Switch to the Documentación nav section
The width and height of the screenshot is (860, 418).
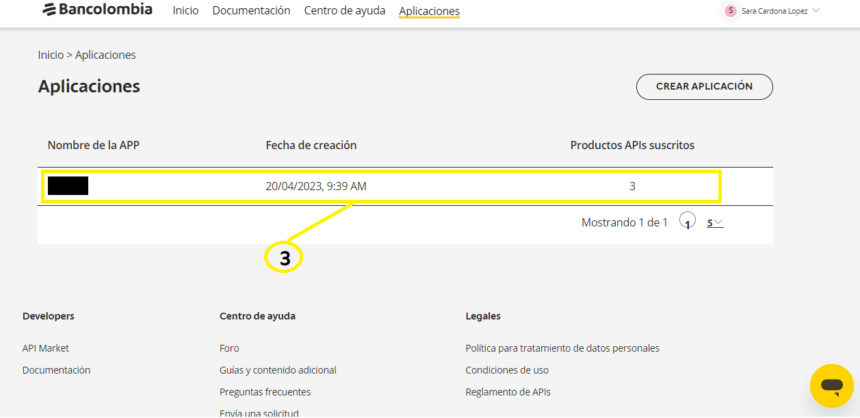251,10
